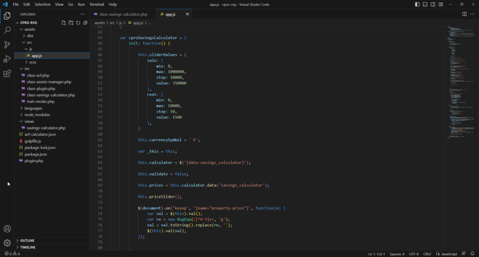
Task: Customize layout icon in title bar
Action: pyautogui.click(x=441, y=4)
